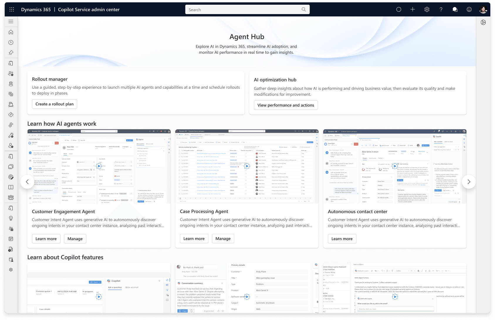Click Learn more under Customer Engagement Agent
Image resolution: width=495 pixels, height=320 pixels.
point(46,239)
